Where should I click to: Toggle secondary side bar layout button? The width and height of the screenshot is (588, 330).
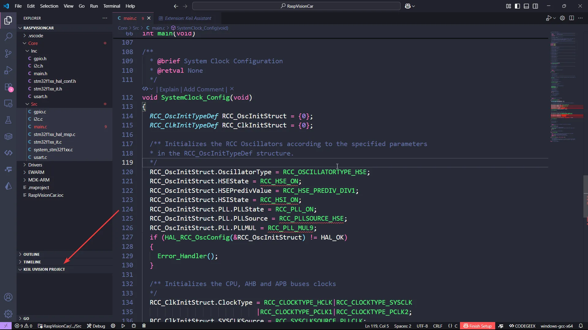pyautogui.click(x=535, y=6)
